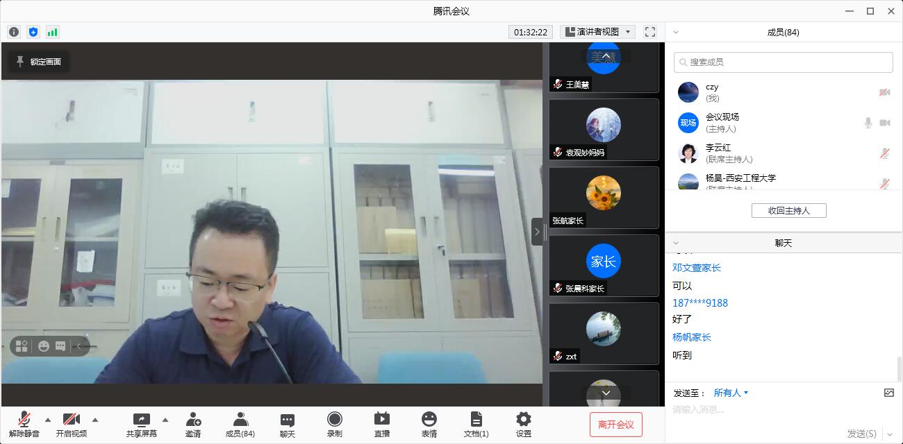Unmute microphone via 解除静音
The height and width of the screenshot is (444, 903).
click(24, 424)
